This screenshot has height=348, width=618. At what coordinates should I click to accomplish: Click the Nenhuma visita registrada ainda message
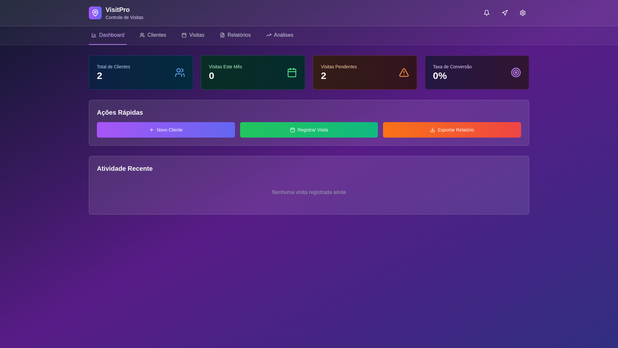point(309,192)
